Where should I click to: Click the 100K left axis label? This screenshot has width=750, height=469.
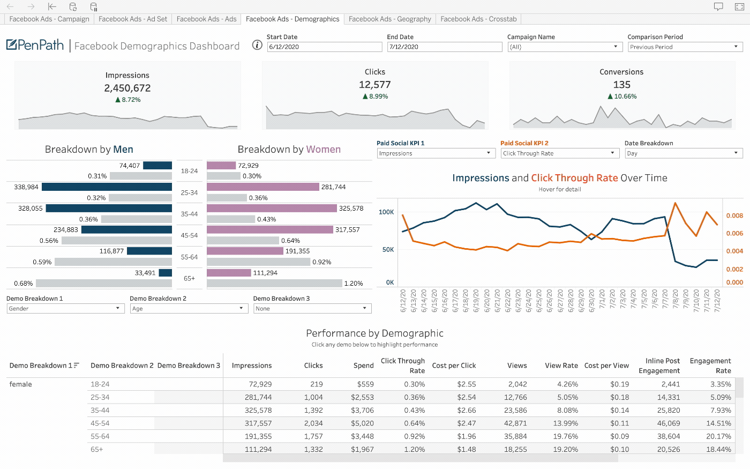tap(386, 212)
